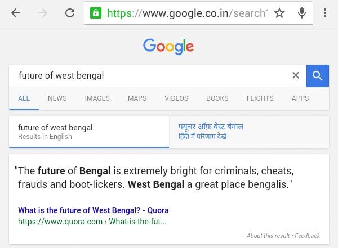Go back to the previous page
This screenshot has height=248, width=338.
[15, 13]
